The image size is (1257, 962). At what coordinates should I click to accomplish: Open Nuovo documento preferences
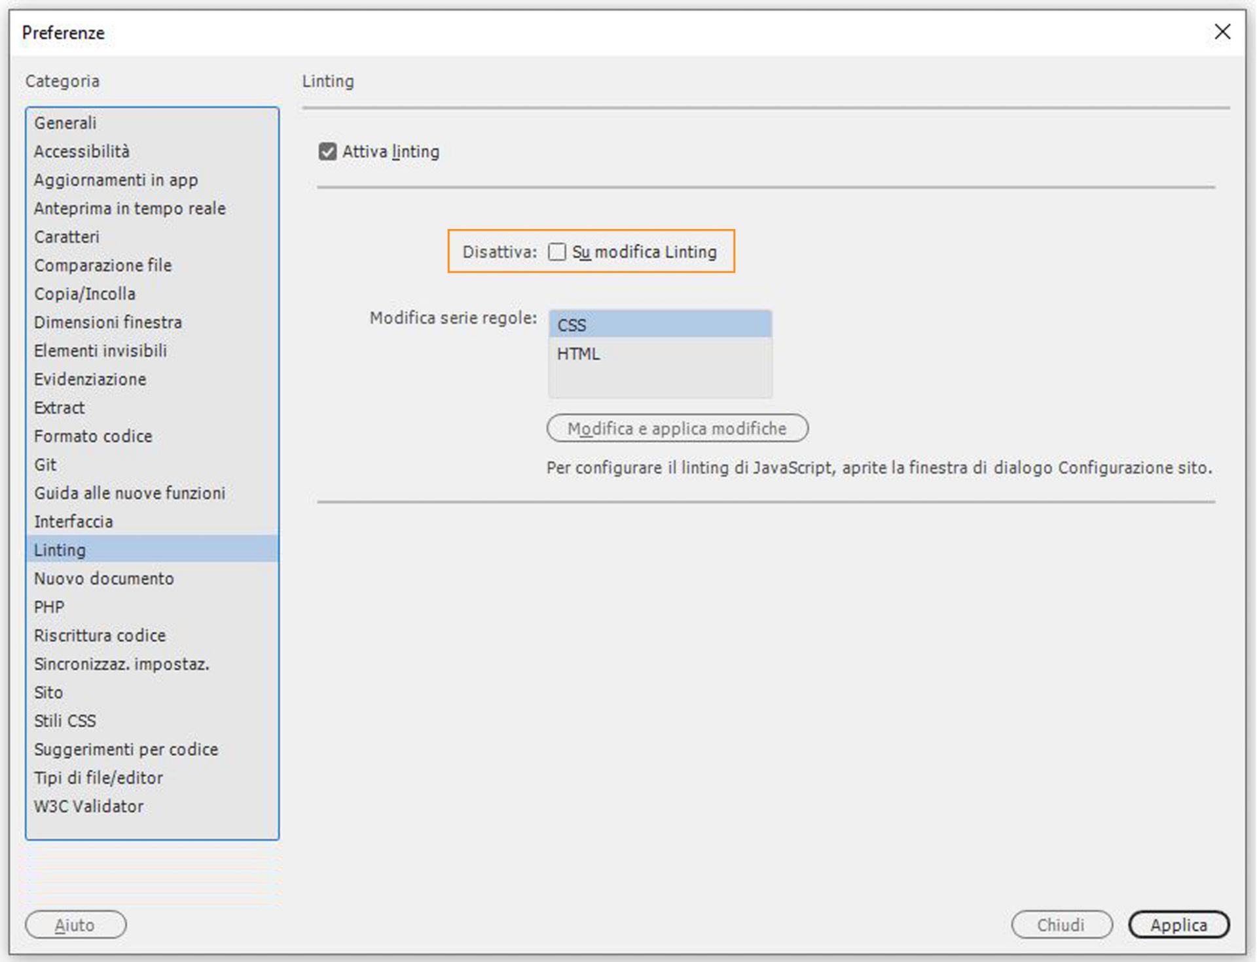(x=104, y=579)
